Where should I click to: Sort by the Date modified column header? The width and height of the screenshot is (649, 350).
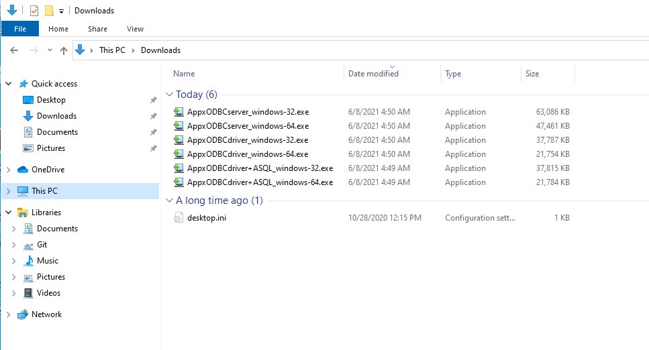click(373, 74)
